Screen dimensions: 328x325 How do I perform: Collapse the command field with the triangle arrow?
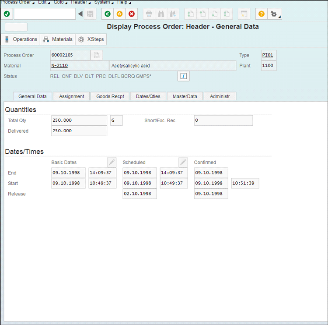coord(80,14)
